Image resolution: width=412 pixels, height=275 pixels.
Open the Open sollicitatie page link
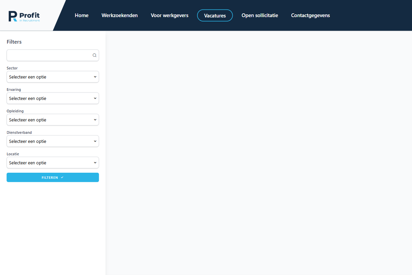tap(260, 15)
